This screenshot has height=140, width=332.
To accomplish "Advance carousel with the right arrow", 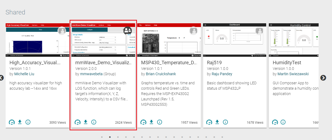I will pyautogui.click(x=323, y=78).
